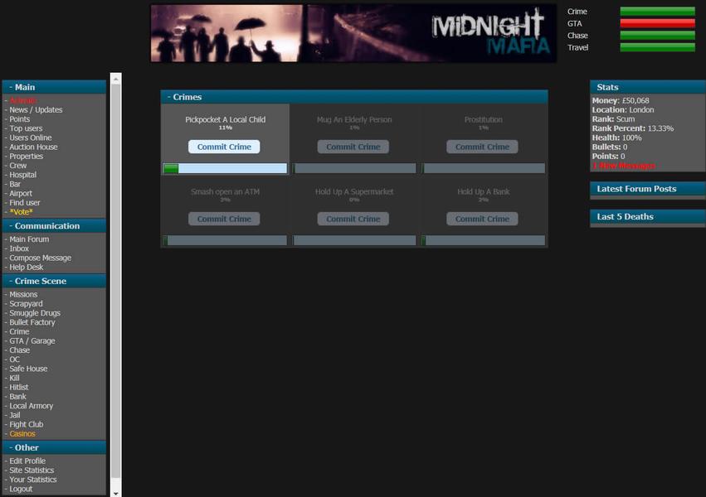Click the Pickpocket progress bar
This screenshot has height=497, width=706.
point(225,168)
